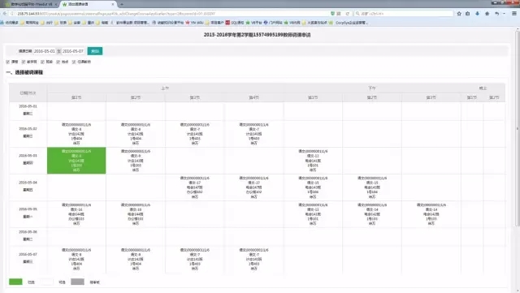Viewport: 520px width, 293px height.
Task: Open the end date 2016-05-07 picker
Action: coord(73,51)
